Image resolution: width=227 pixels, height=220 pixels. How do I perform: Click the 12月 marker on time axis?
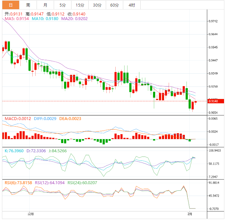(x=30, y=214)
